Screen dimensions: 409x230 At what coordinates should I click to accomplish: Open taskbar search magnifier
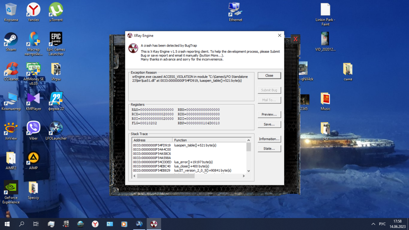[x=22, y=224]
